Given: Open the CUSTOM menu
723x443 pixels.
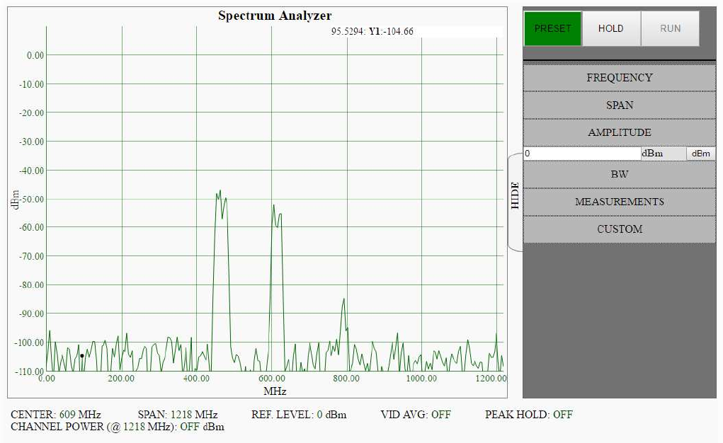Looking at the screenshot, I should [619, 229].
